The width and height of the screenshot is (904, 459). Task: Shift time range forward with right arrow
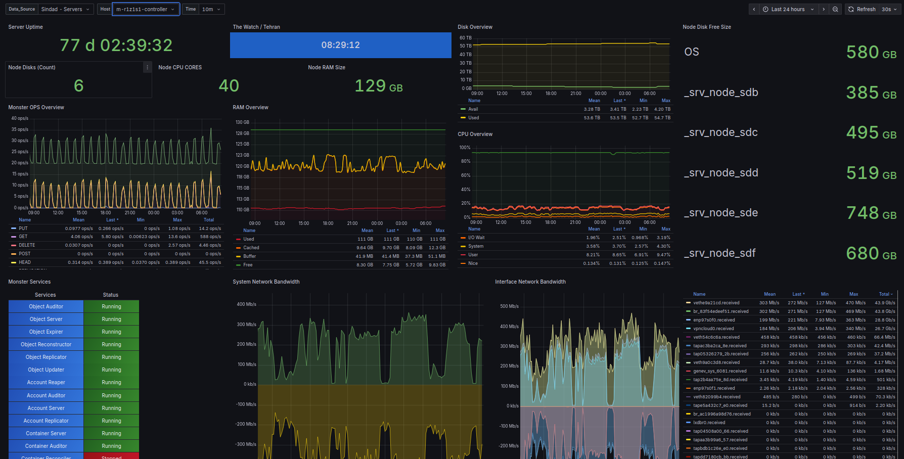coord(824,9)
